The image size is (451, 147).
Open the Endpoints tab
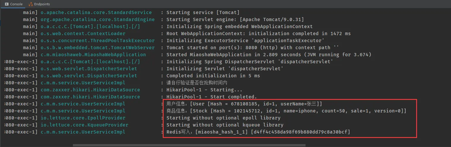42,4
